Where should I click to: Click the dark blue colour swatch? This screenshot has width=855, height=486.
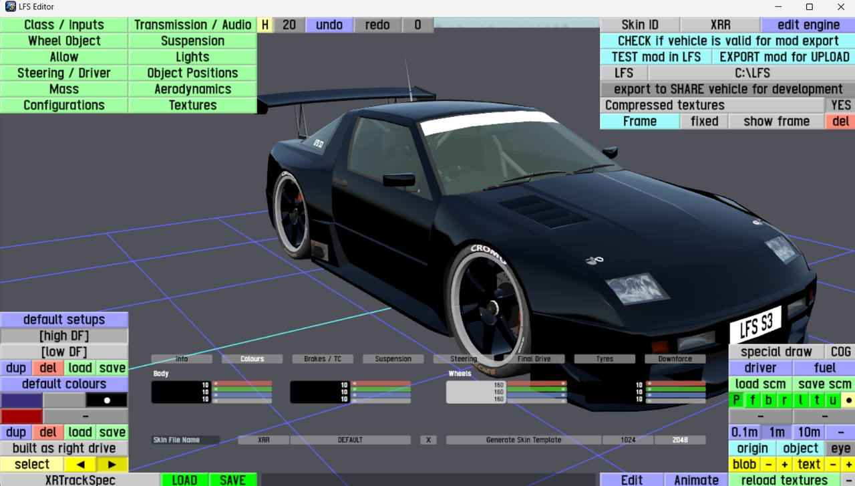[21, 400]
